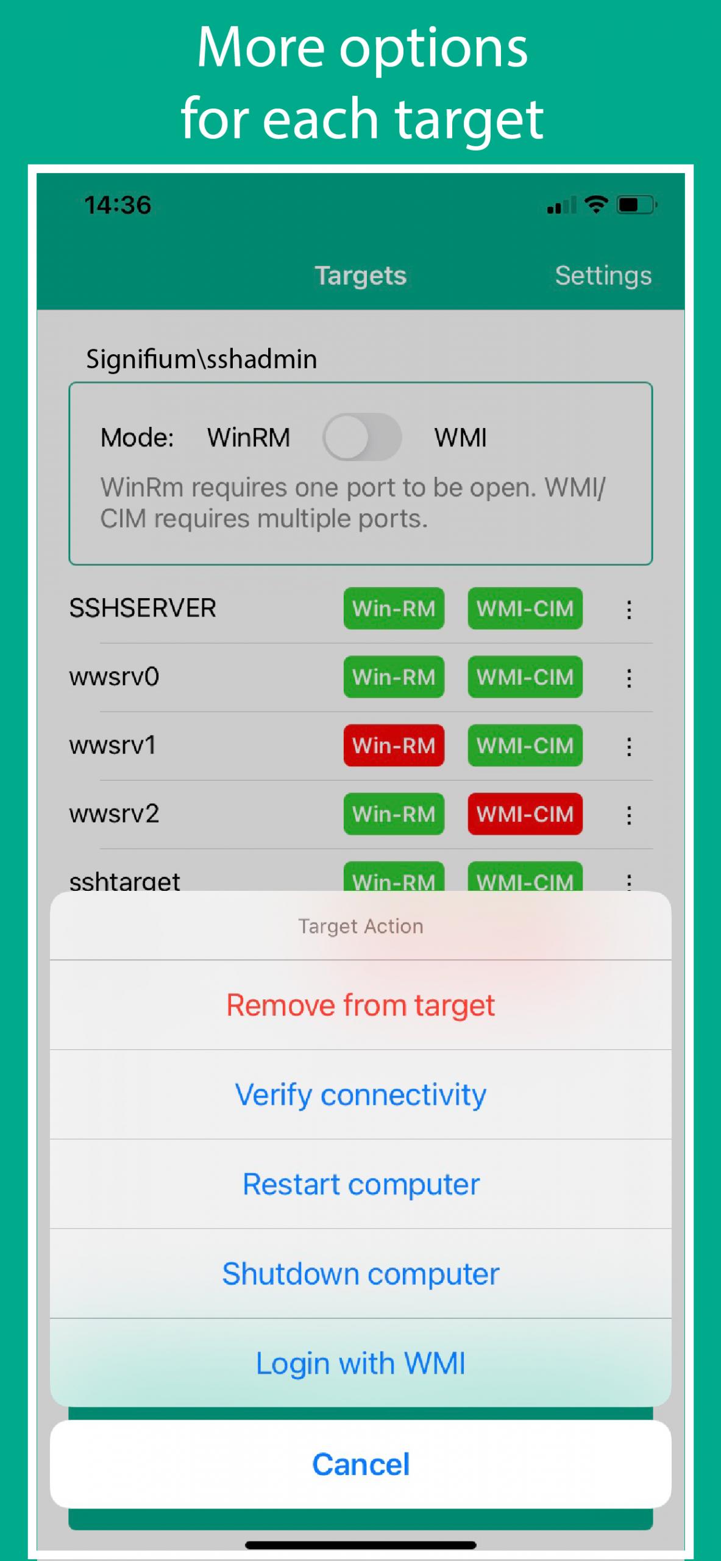
Task: Check Wi-Fi status icon in status bar
Action: 595,204
